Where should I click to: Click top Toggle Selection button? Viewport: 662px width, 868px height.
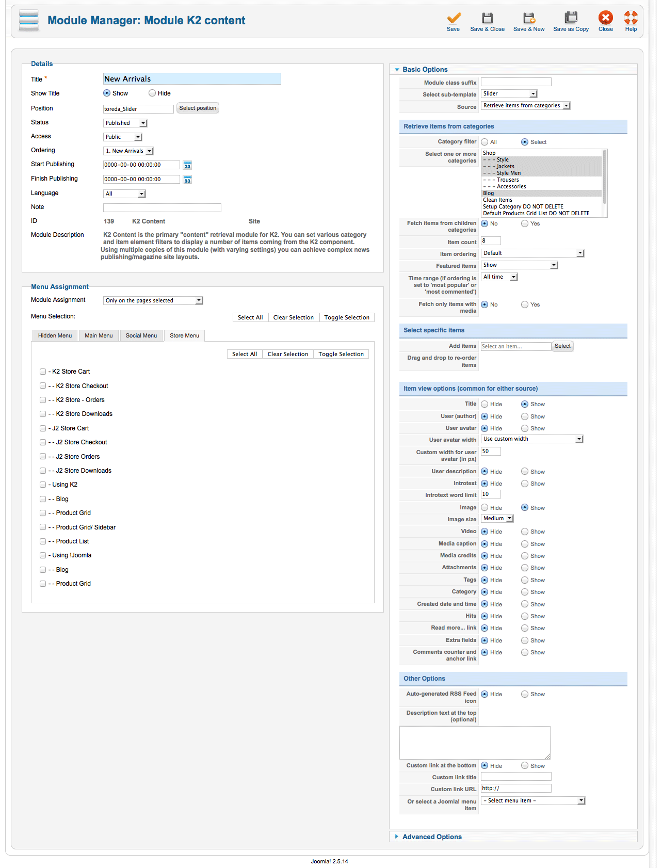pyautogui.click(x=347, y=318)
